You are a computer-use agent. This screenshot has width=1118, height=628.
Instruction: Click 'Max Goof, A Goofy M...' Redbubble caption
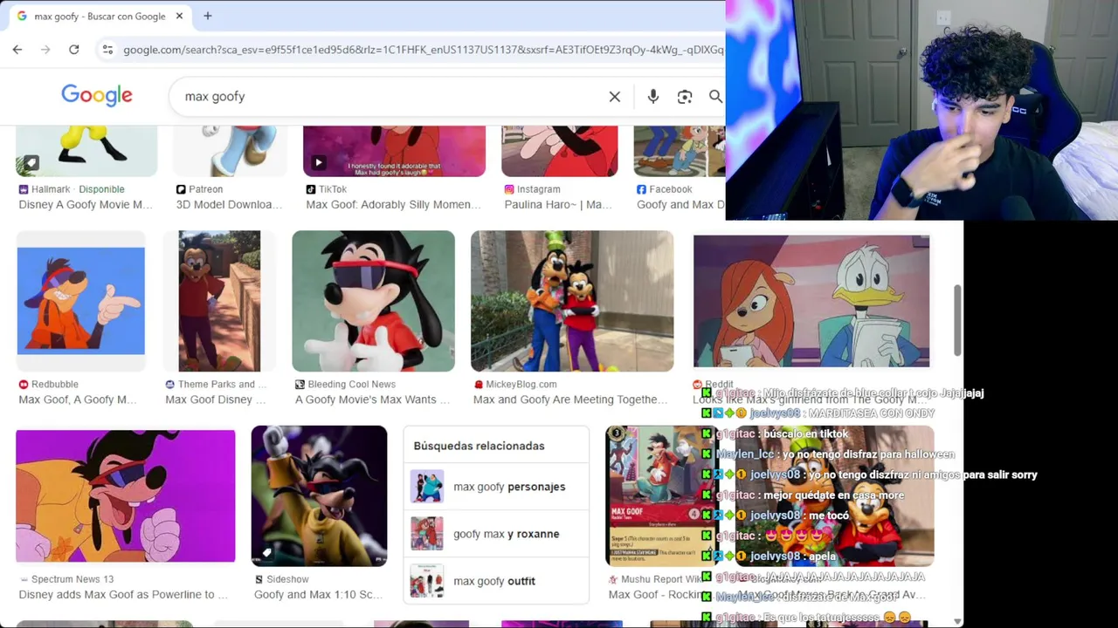(78, 399)
